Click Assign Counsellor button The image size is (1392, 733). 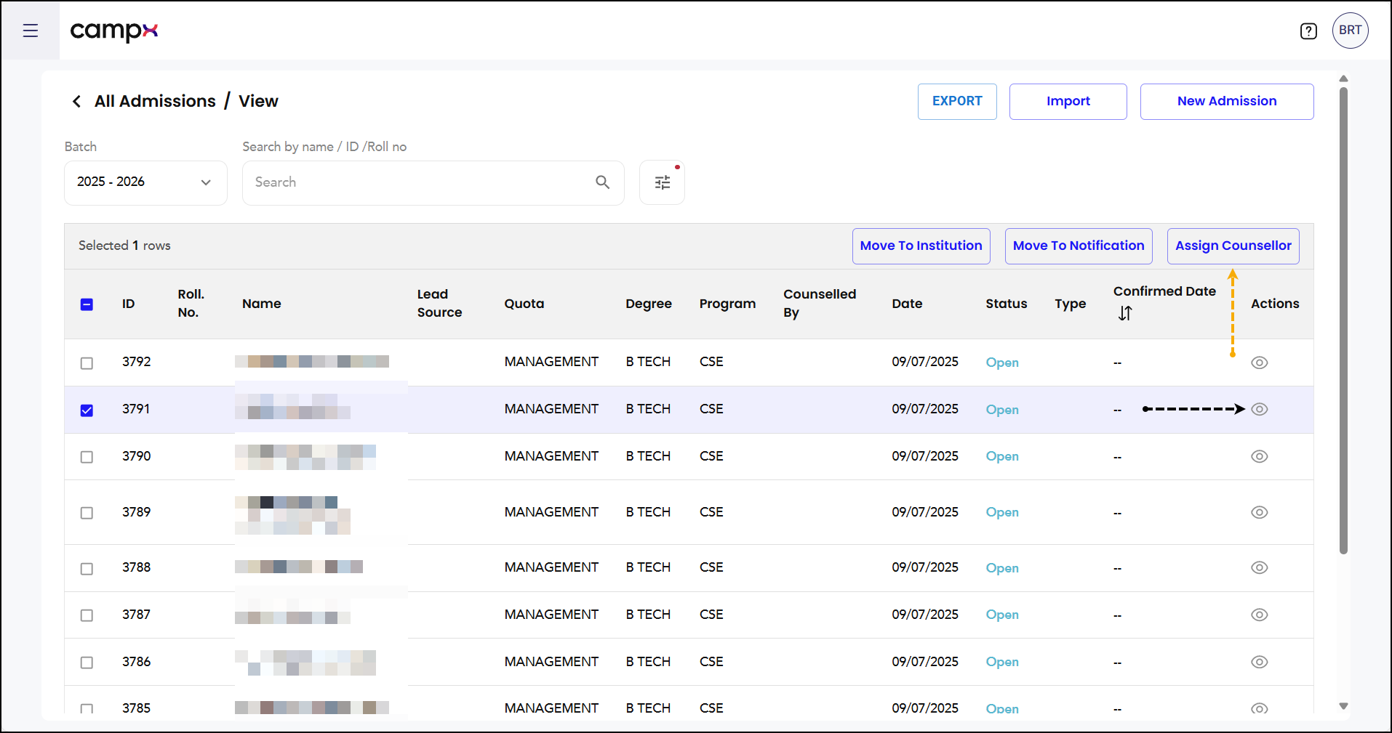click(1233, 246)
